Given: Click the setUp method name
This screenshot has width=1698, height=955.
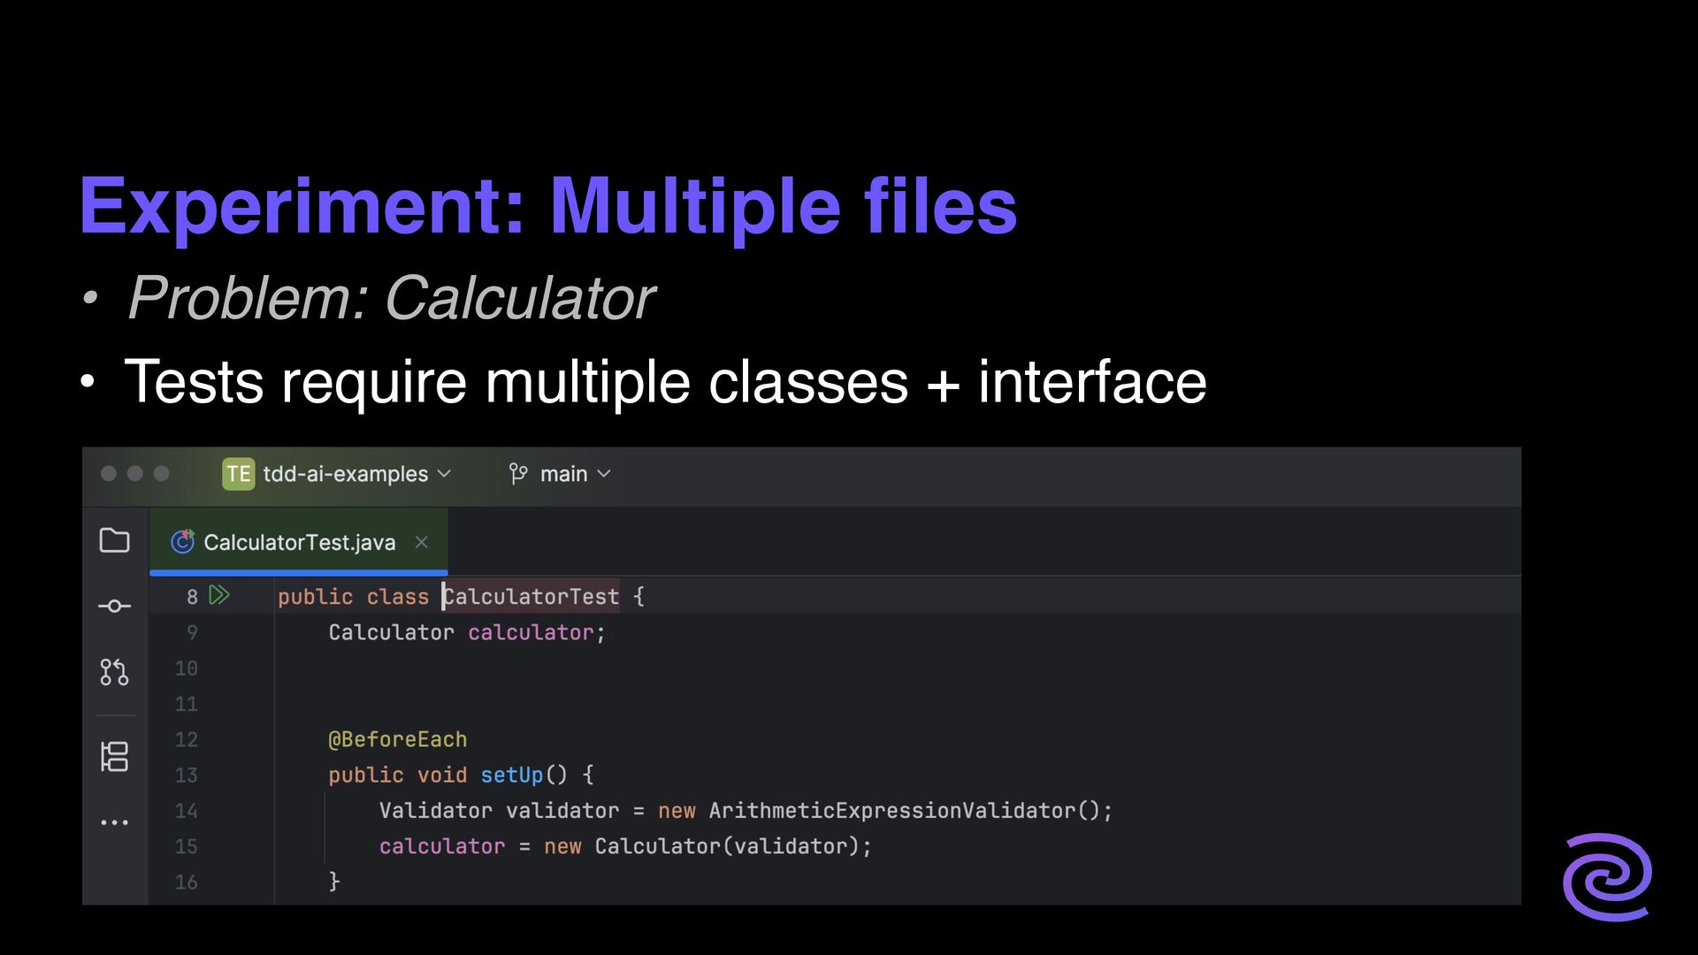Looking at the screenshot, I should point(511,775).
